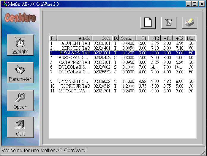This screenshot has width=207, height=156.
Task: Close the Mettler AE-100 ConWare window
Action: tap(202, 4)
